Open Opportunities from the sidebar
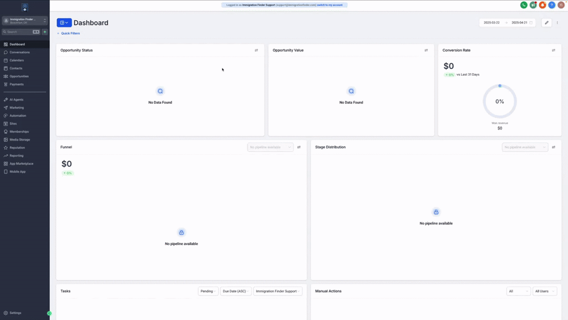 (x=19, y=76)
